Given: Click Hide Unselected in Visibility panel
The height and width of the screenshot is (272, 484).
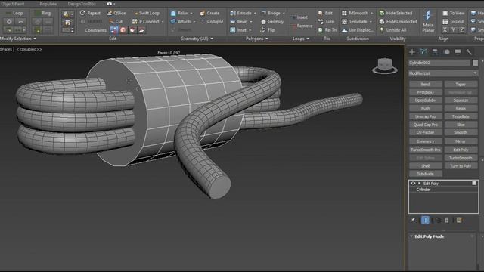Looking at the screenshot, I should tap(398, 21).
